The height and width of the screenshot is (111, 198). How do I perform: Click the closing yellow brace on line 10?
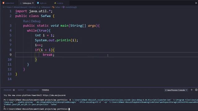(x=36, y=60)
